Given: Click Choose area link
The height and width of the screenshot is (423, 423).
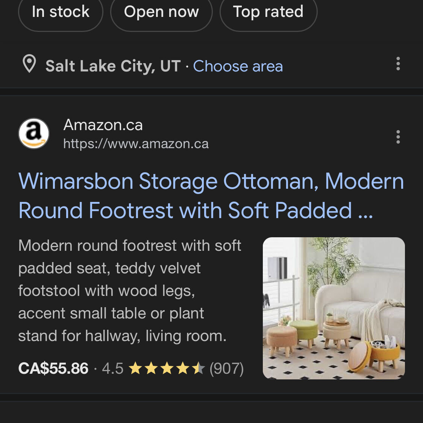Looking at the screenshot, I should [238, 66].
